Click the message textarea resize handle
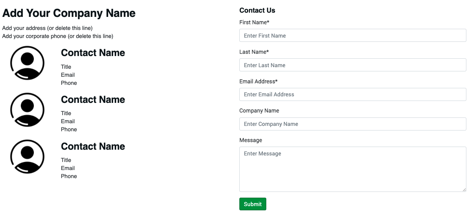 464,189
